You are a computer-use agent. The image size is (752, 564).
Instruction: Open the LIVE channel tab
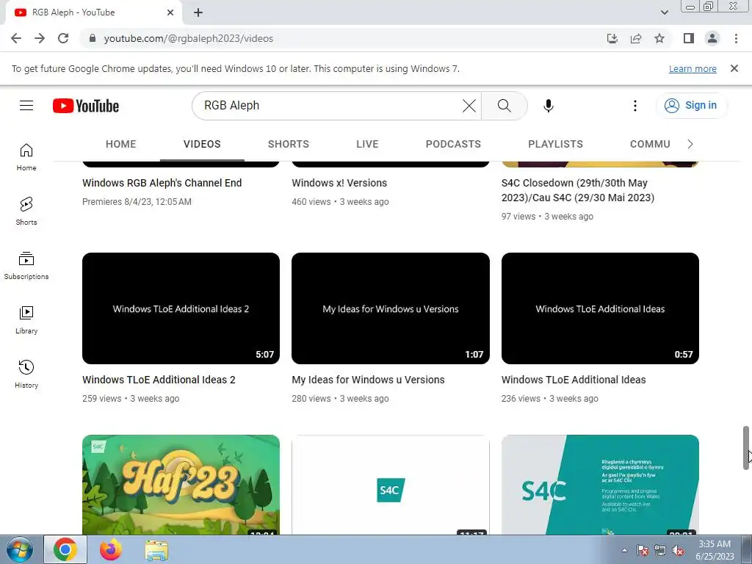pos(367,144)
